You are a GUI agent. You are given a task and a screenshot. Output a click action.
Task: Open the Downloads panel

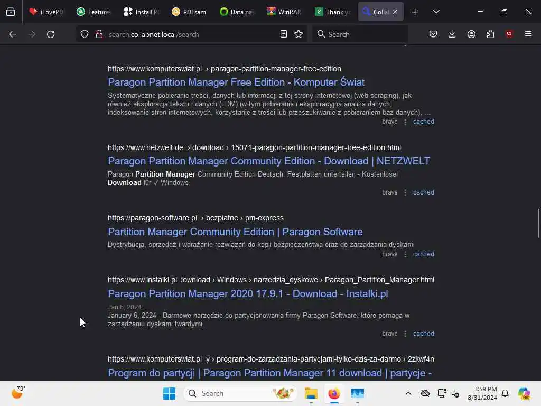452,34
